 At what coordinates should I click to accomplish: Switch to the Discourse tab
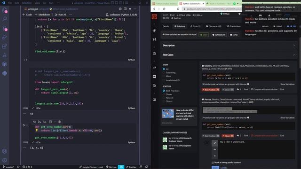[x=214, y=26]
